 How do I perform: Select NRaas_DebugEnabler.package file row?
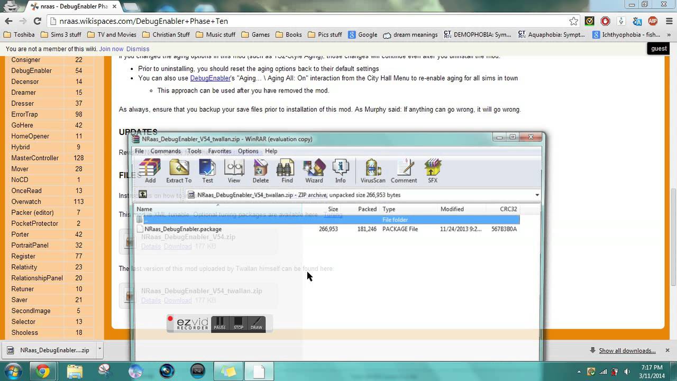(327, 229)
